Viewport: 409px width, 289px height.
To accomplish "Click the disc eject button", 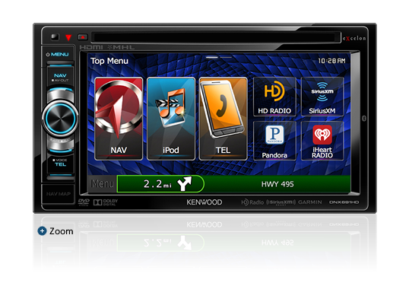I will pos(83,37).
